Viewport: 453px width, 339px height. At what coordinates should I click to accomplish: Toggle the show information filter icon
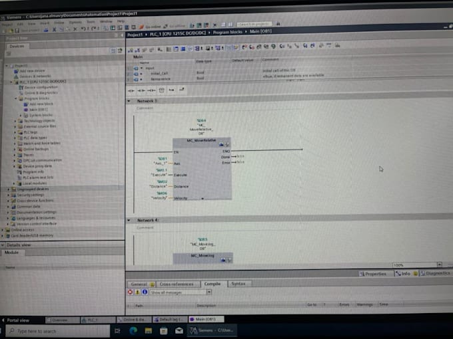click(145, 292)
